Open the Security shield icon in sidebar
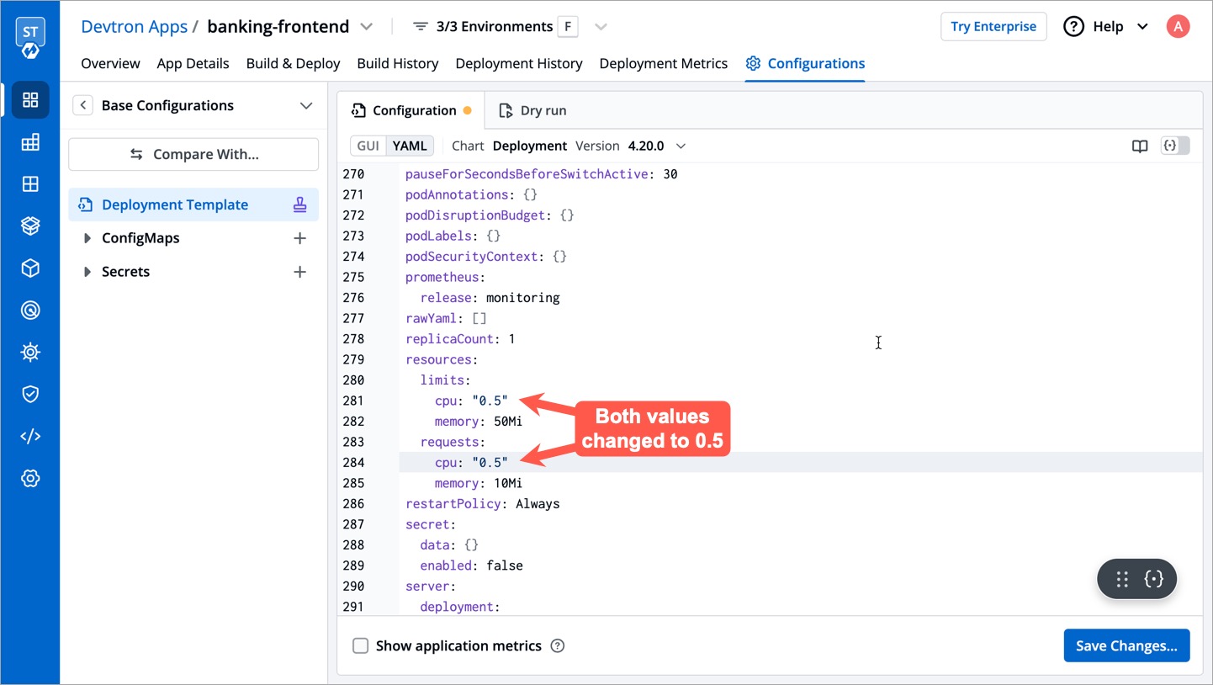Viewport: 1213px width, 685px height. pyautogui.click(x=30, y=394)
